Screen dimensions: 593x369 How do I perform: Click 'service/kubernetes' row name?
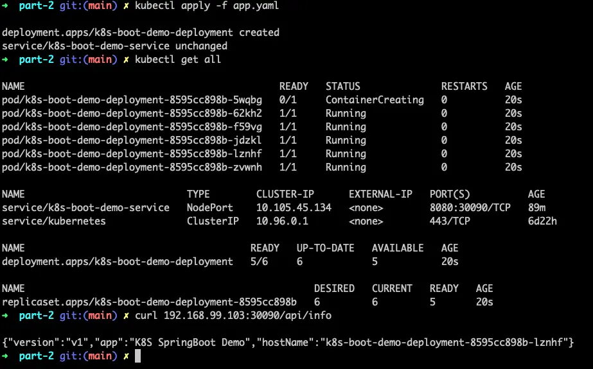[54, 221]
